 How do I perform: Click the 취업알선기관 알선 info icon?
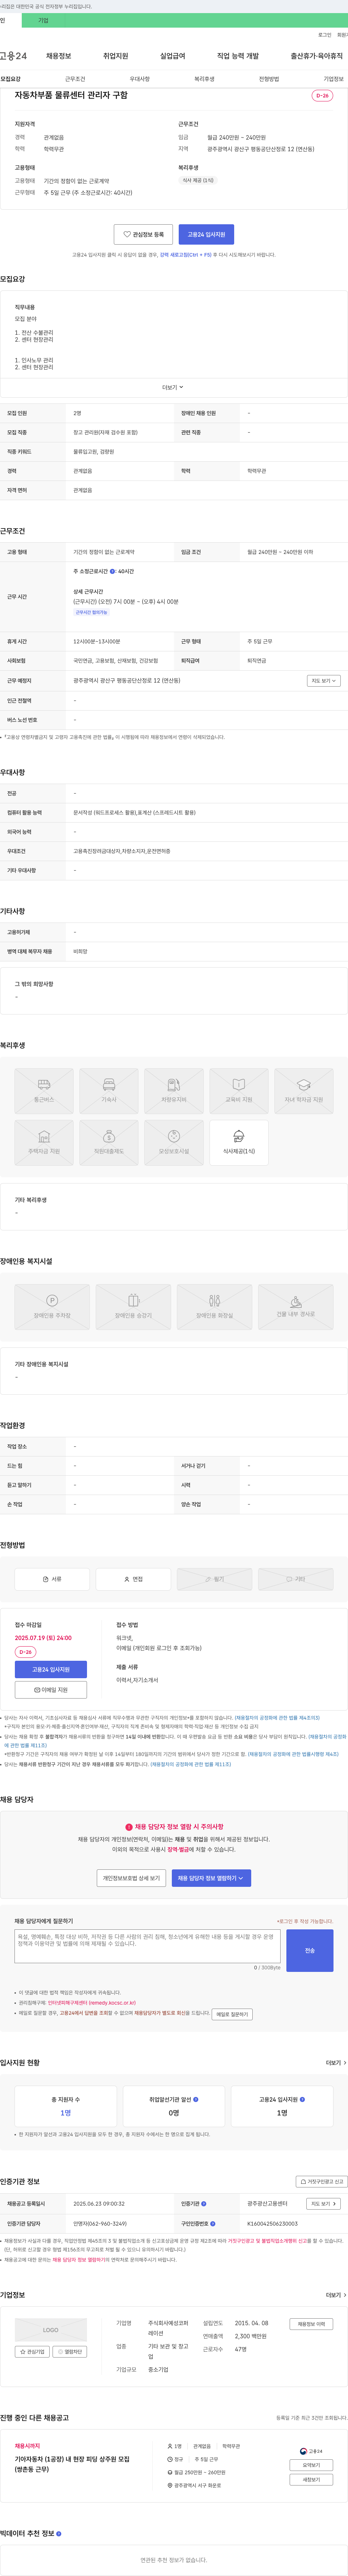pyautogui.click(x=195, y=2099)
